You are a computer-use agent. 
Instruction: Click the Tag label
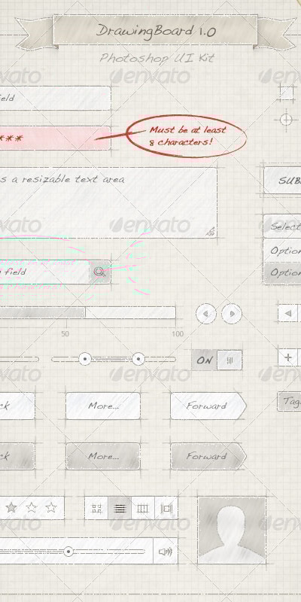(290, 402)
